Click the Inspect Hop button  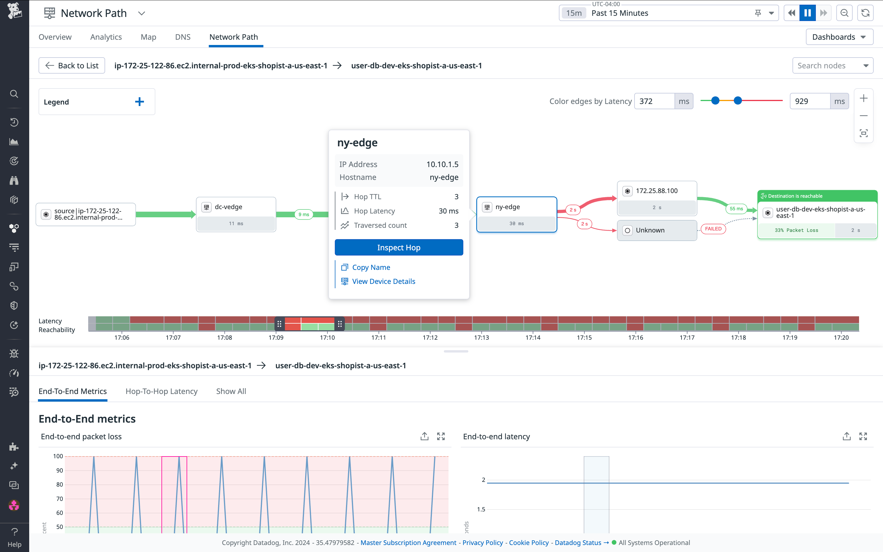399,248
